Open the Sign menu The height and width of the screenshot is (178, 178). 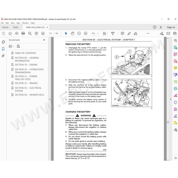point(18,23)
